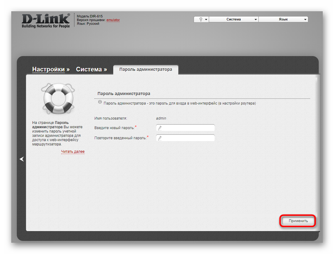Click the lifebuoy help icon
The image size is (334, 254).
click(58, 99)
